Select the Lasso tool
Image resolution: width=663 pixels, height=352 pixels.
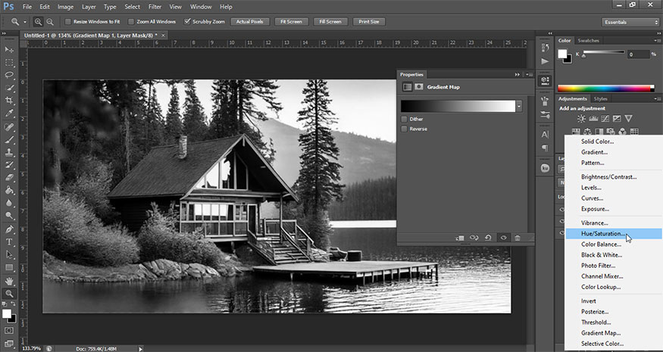click(x=10, y=76)
